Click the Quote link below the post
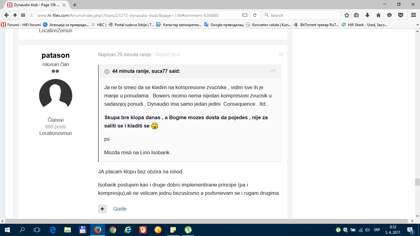The height and width of the screenshot is (236, 420). (x=120, y=209)
